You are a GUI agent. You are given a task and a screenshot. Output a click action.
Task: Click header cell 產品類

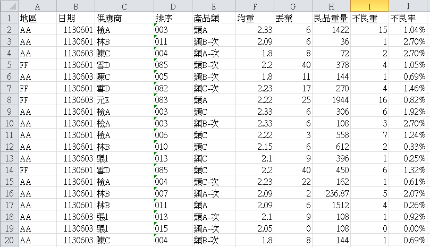tap(214, 18)
